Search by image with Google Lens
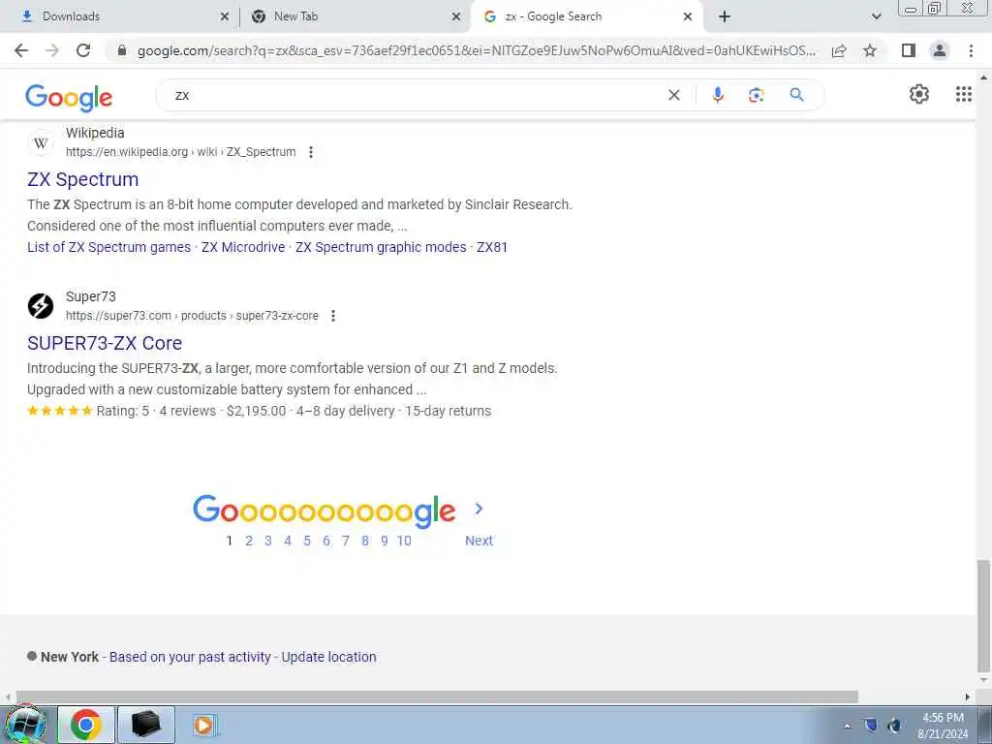 (756, 95)
